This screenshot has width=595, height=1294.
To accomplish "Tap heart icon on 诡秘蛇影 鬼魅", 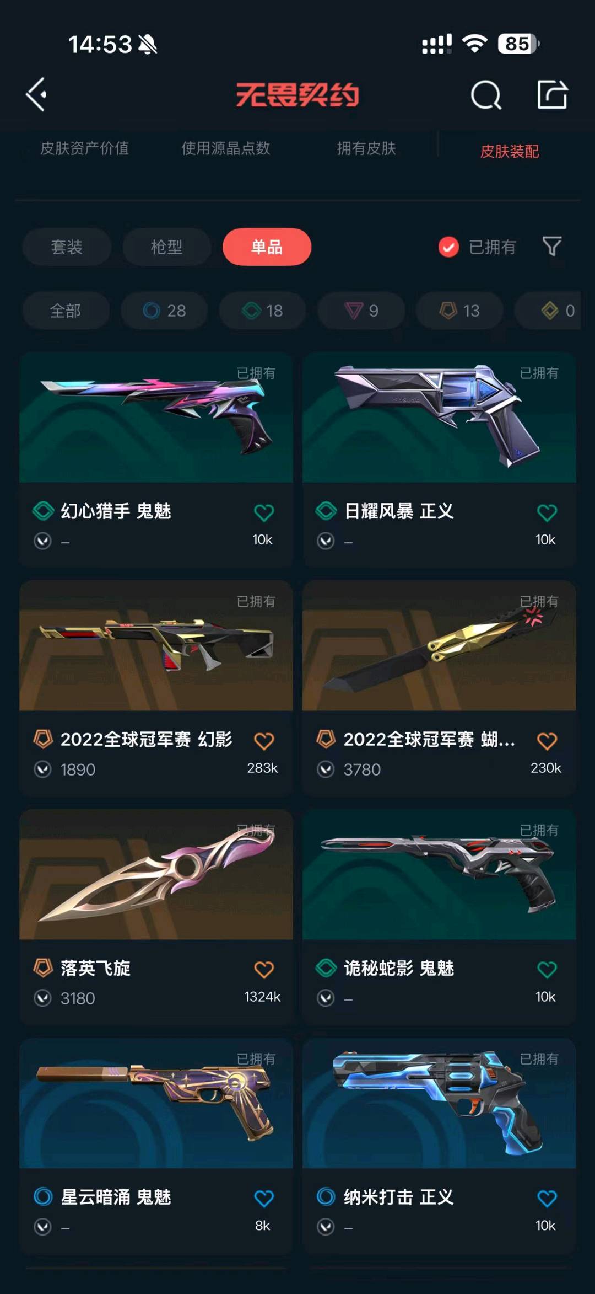I will point(547,969).
